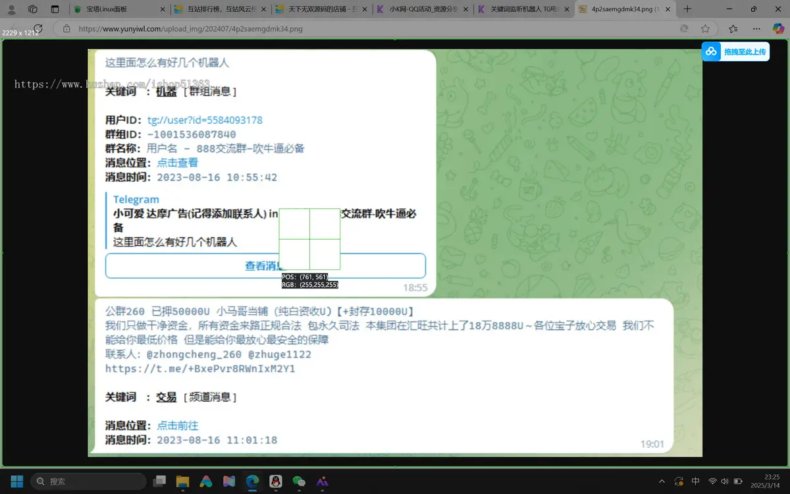Open the Workspaces icon
The width and height of the screenshot is (790, 494).
click(33, 9)
